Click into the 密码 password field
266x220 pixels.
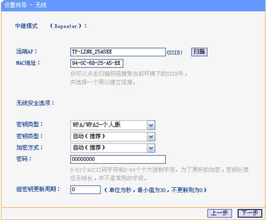pyautogui.click(x=118, y=159)
